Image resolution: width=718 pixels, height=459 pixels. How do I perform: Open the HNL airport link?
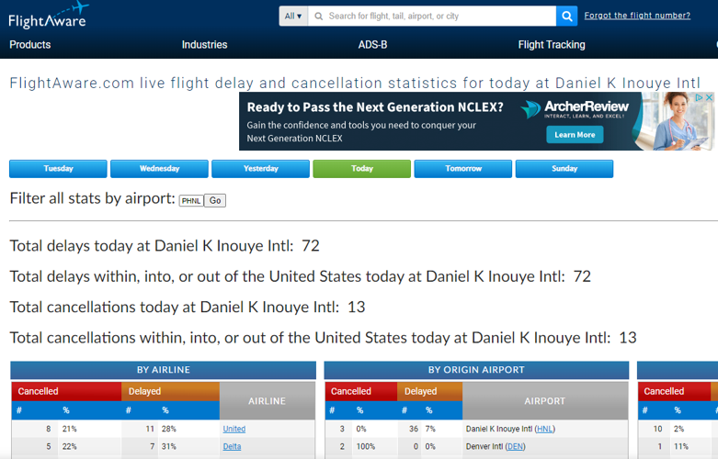[544, 429]
